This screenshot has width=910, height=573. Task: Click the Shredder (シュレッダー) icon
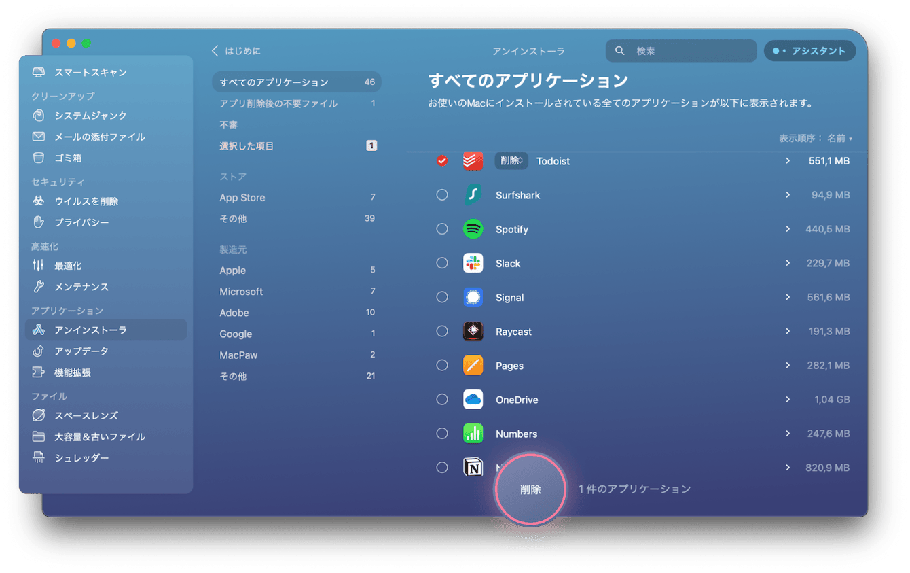click(x=39, y=458)
